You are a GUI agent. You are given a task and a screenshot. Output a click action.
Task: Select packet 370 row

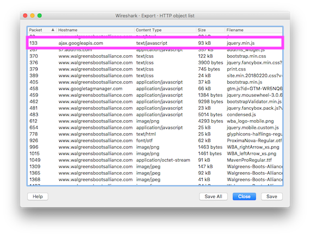(155, 56)
